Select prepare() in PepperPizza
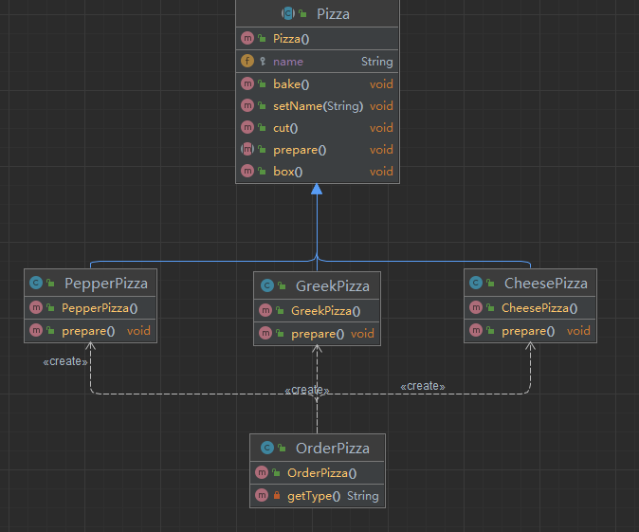639x532 pixels. 90,331
